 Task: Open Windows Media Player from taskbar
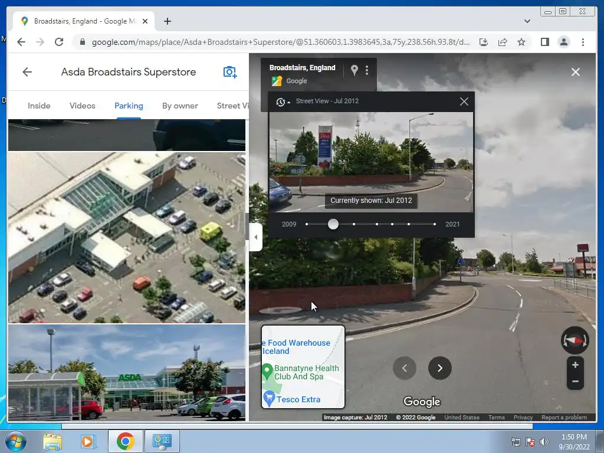tap(87, 441)
